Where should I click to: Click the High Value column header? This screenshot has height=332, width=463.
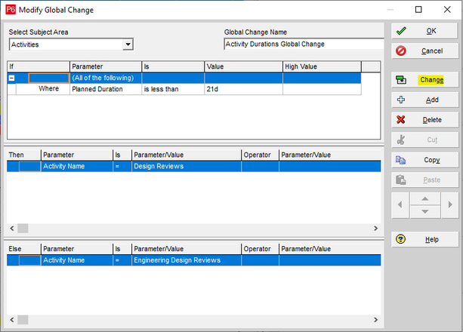tap(322, 66)
